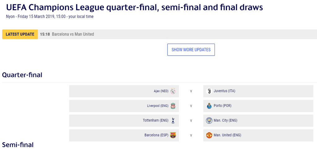317x149 pixels.
Task: Click the Porto club crest
Action: point(209,106)
